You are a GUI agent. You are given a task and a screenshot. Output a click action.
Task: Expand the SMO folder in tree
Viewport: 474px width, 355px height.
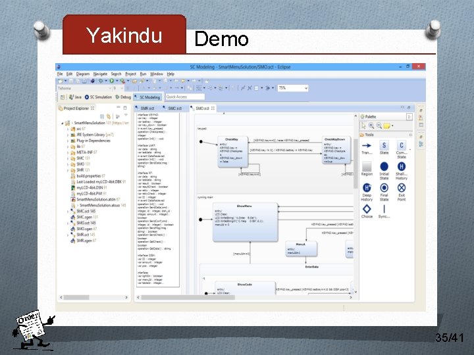click(67, 164)
